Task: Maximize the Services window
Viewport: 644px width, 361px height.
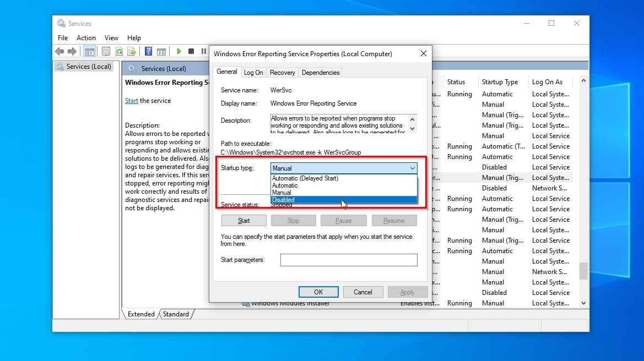Action: [551, 23]
